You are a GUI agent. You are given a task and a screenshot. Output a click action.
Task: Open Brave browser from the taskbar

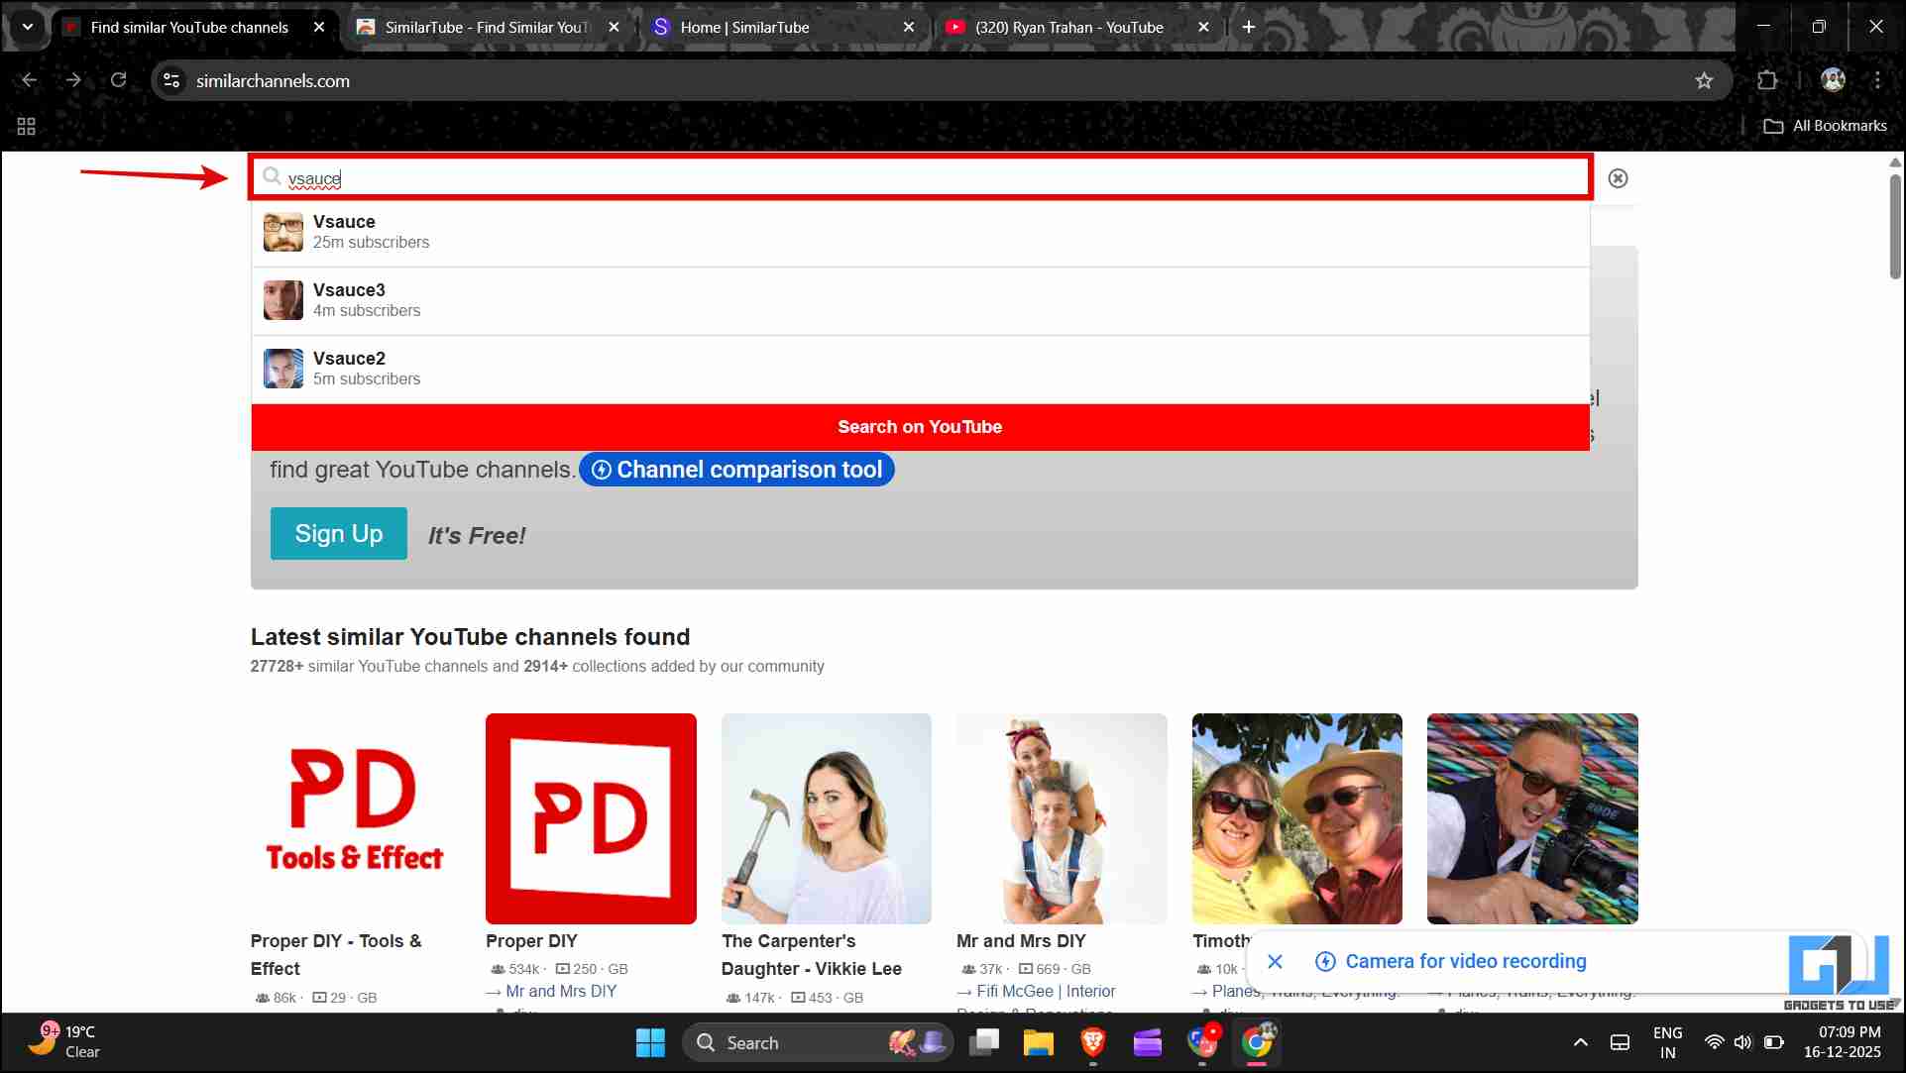pyautogui.click(x=1092, y=1042)
